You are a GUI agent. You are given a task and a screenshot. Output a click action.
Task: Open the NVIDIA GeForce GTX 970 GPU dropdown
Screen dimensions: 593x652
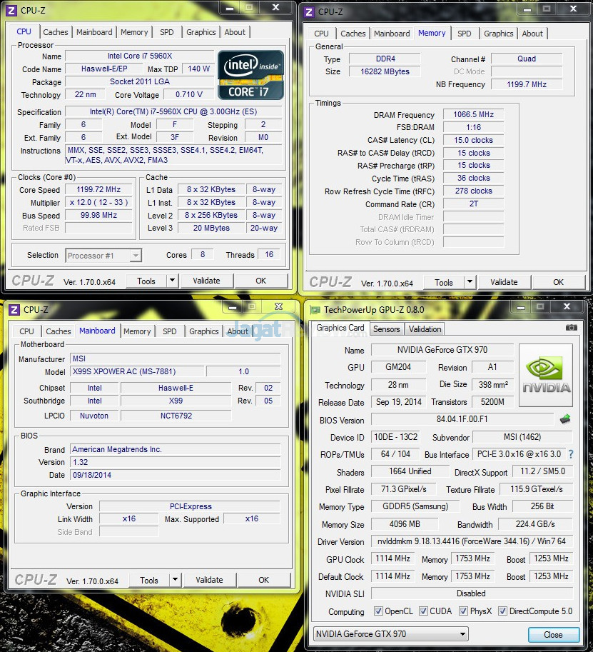click(x=391, y=634)
